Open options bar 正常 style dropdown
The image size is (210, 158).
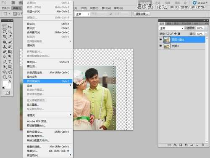pyautogui.click(x=83, y=14)
